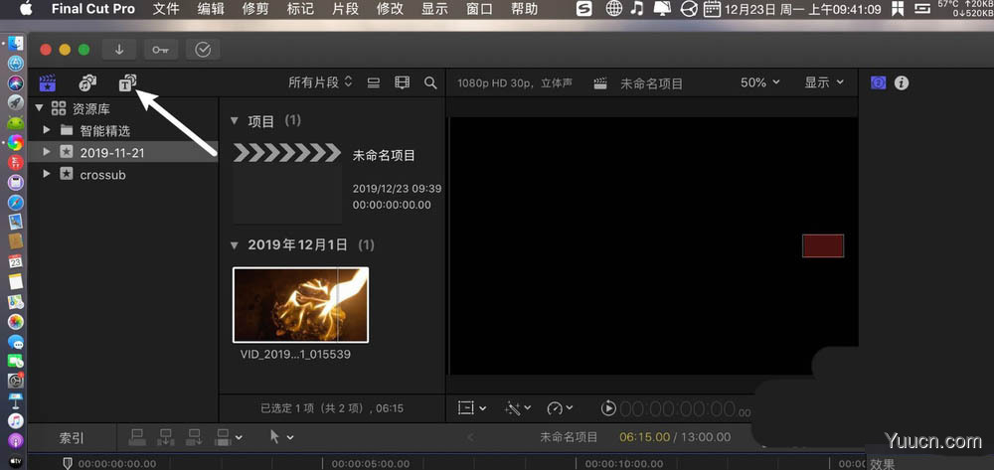
Task: Click the Connect clip to storyline icon
Action: pos(136,437)
